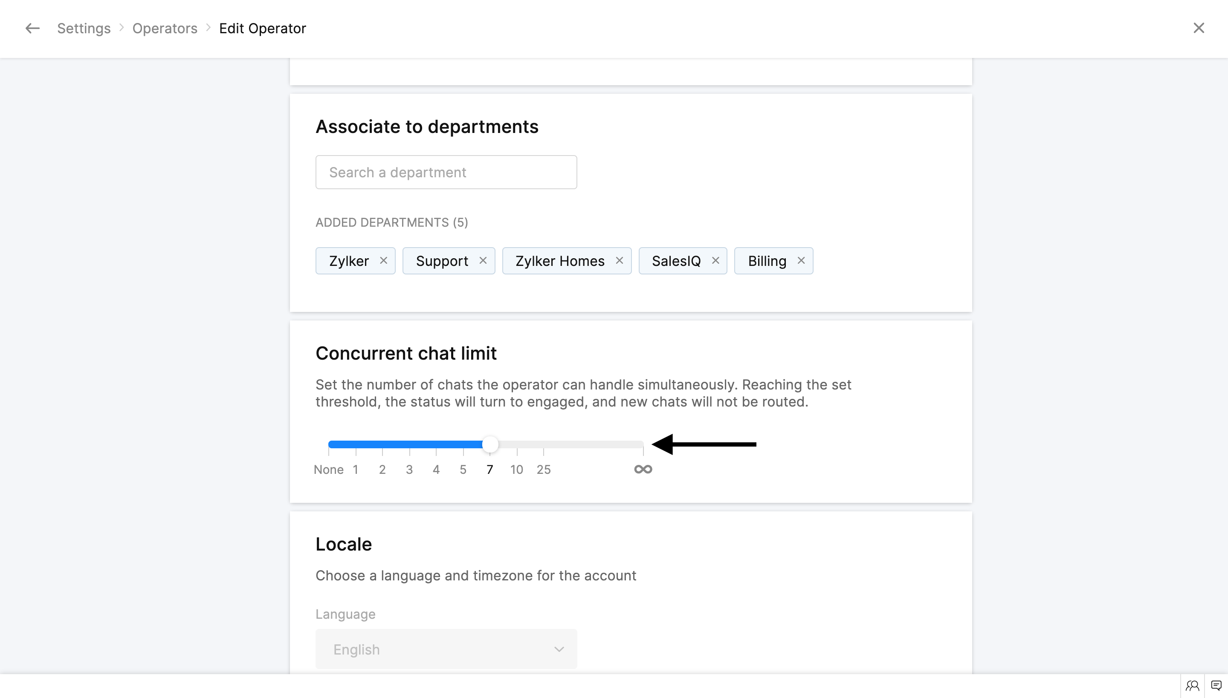Remove the Support department tag
1228x698 pixels.
pos(483,260)
